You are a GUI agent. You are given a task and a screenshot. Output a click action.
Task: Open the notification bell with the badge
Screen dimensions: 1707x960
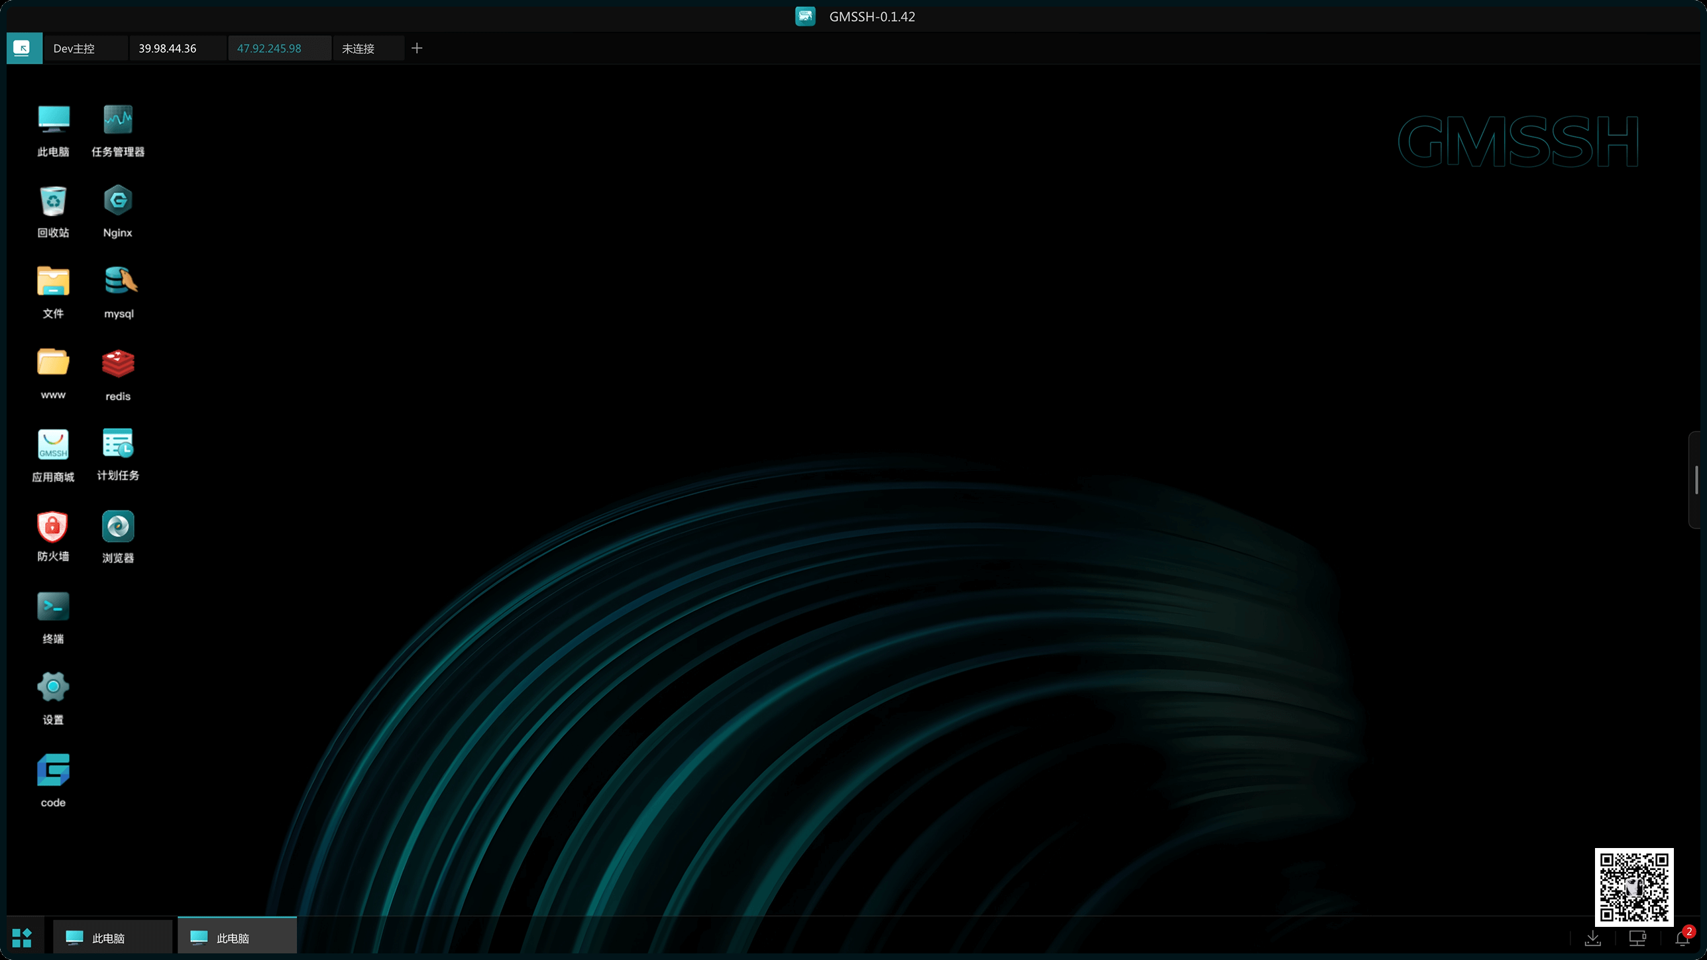pyautogui.click(x=1682, y=938)
